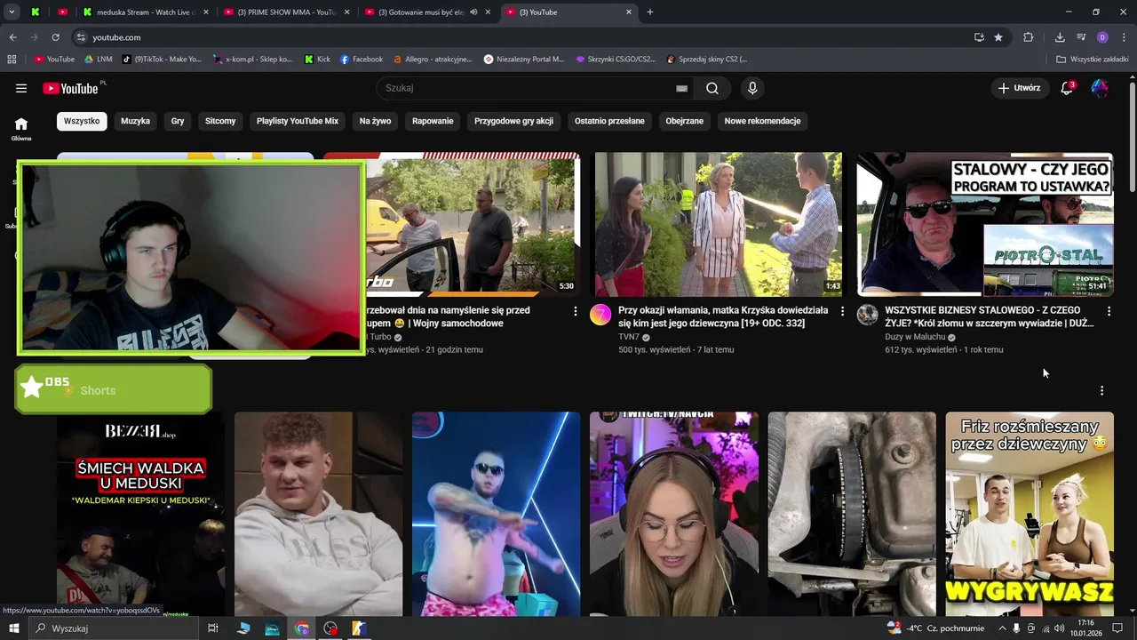Select the Ostatnio przesłane chip
This screenshot has height=640, width=1137.
click(x=609, y=121)
